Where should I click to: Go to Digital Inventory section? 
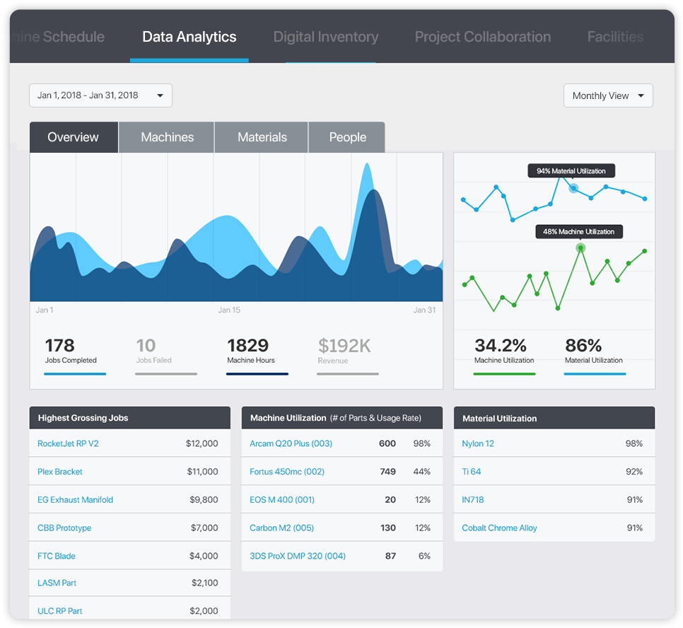(326, 37)
